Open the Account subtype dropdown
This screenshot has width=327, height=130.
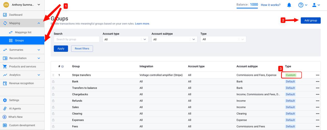click(174, 39)
